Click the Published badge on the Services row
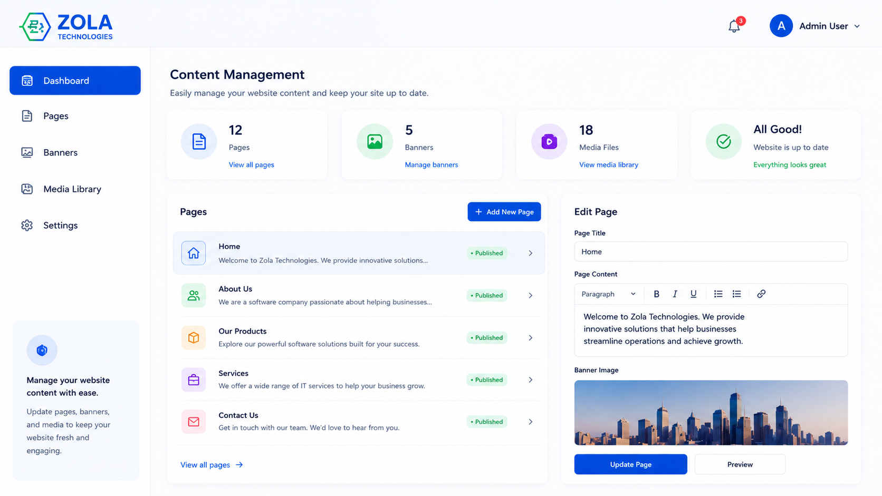Image resolution: width=882 pixels, height=496 pixels. [486, 380]
